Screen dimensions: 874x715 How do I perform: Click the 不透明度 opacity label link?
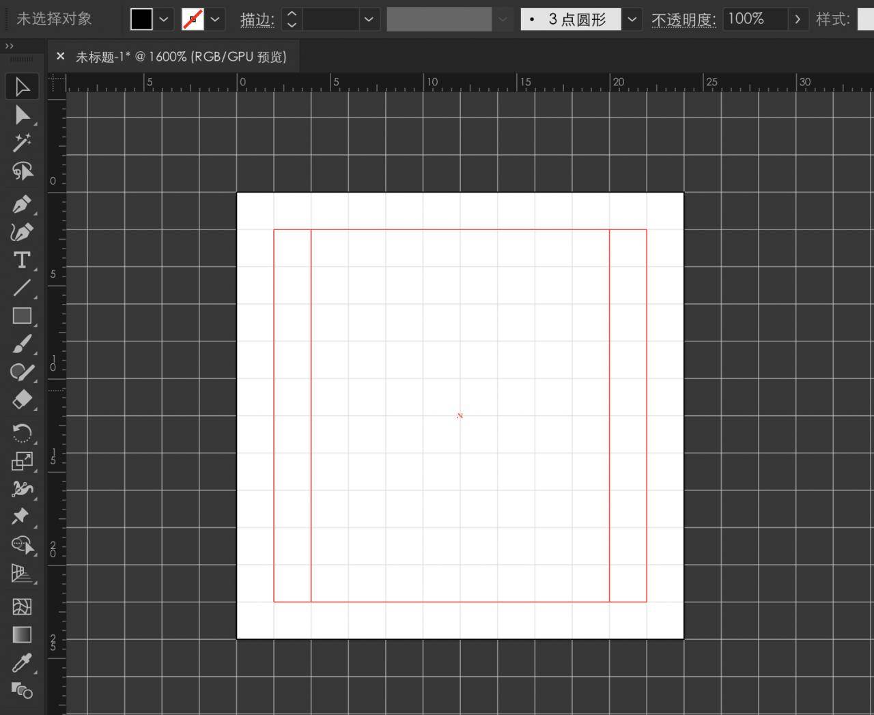pyautogui.click(x=683, y=20)
